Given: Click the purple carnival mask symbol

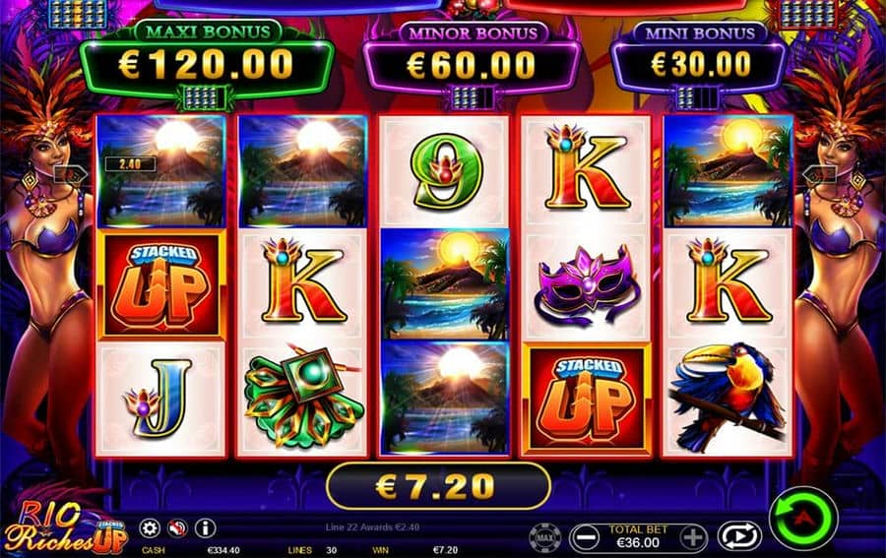Looking at the screenshot, I should click(586, 285).
